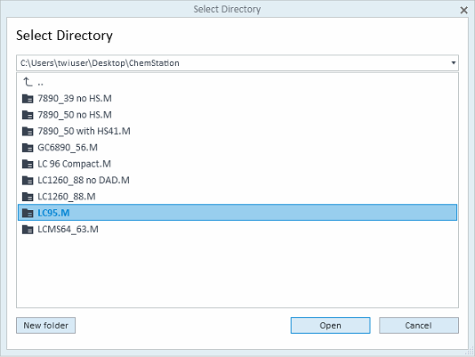The height and width of the screenshot is (357, 475).
Task: Select the GC6890_56.M folder name
Action: pos(68,148)
